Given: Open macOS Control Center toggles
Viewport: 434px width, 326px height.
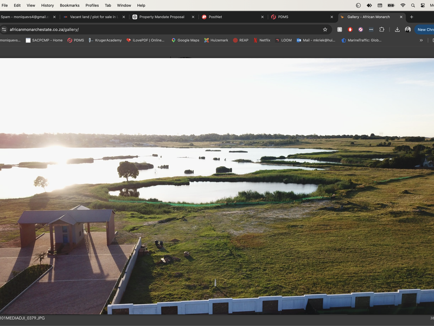Looking at the screenshot, I should click(423, 5).
